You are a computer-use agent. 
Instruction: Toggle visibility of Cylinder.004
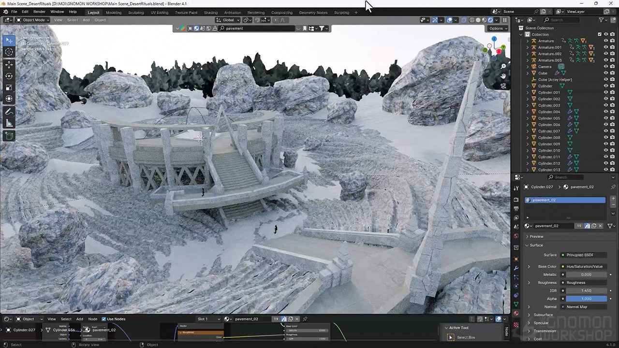tap(605, 112)
